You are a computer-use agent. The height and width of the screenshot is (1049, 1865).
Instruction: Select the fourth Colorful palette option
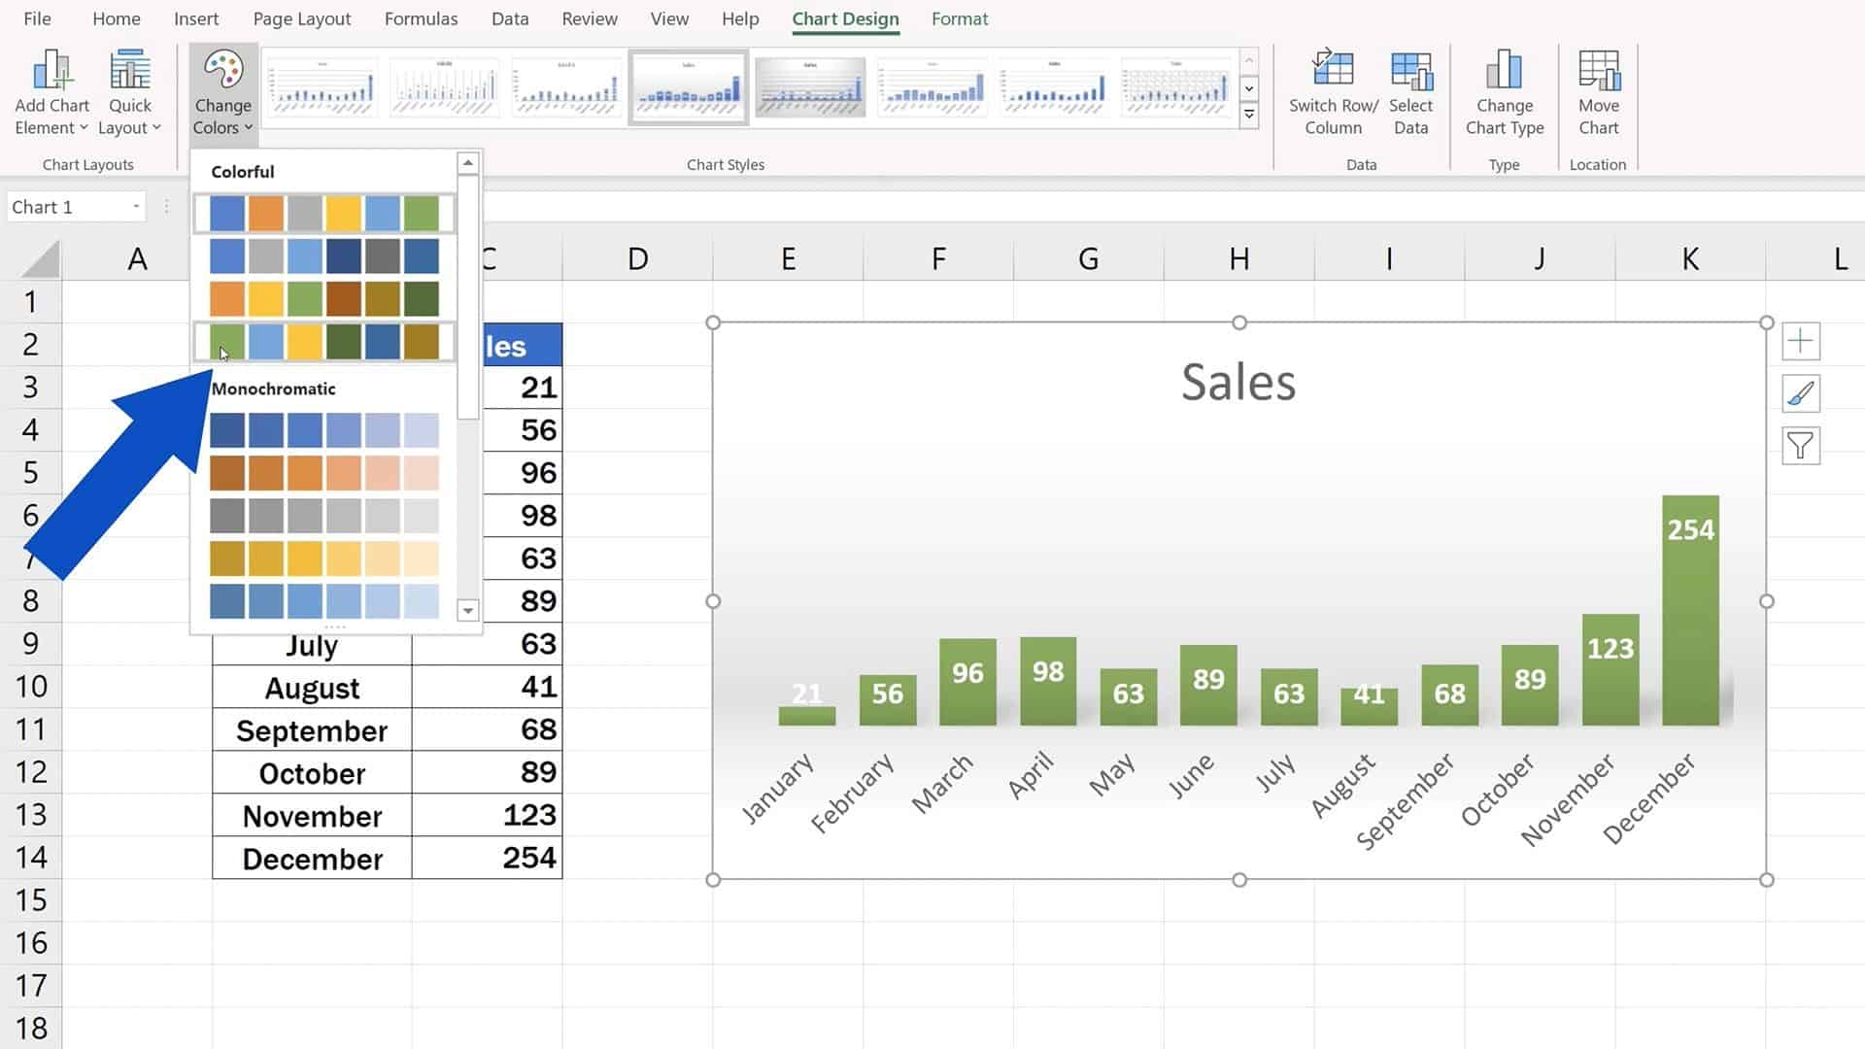pos(324,339)
